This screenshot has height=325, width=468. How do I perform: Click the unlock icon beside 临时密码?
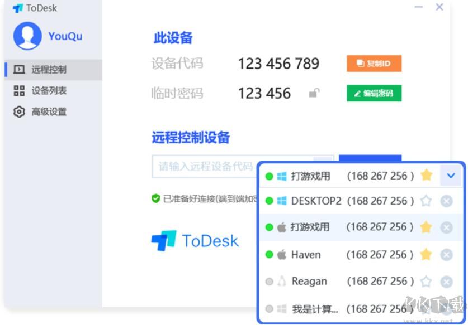[315, 93]
